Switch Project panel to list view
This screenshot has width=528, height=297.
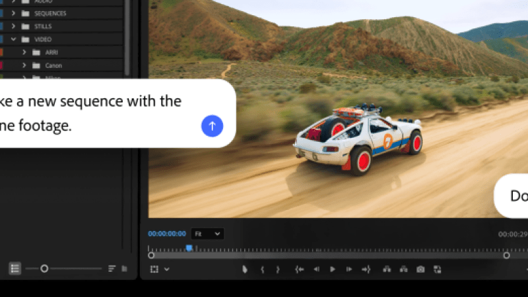click(15, 269)
